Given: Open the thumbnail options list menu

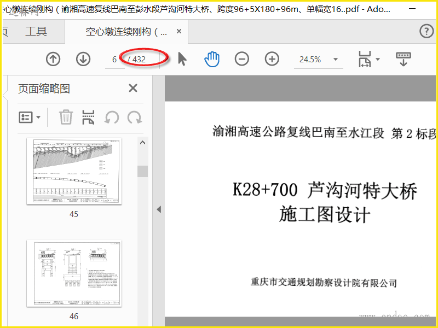Looking at the screenshot, I should click(30, 117).
